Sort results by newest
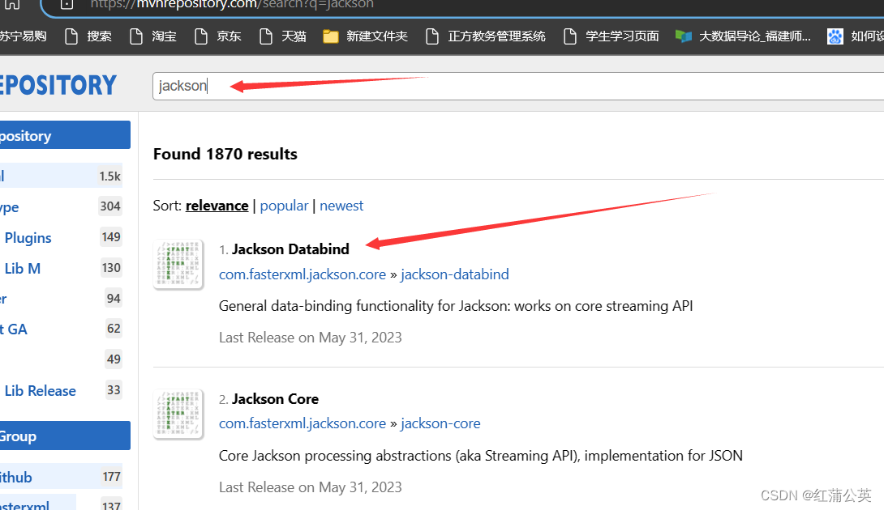884x510 pixels. [x=341, y=206]
